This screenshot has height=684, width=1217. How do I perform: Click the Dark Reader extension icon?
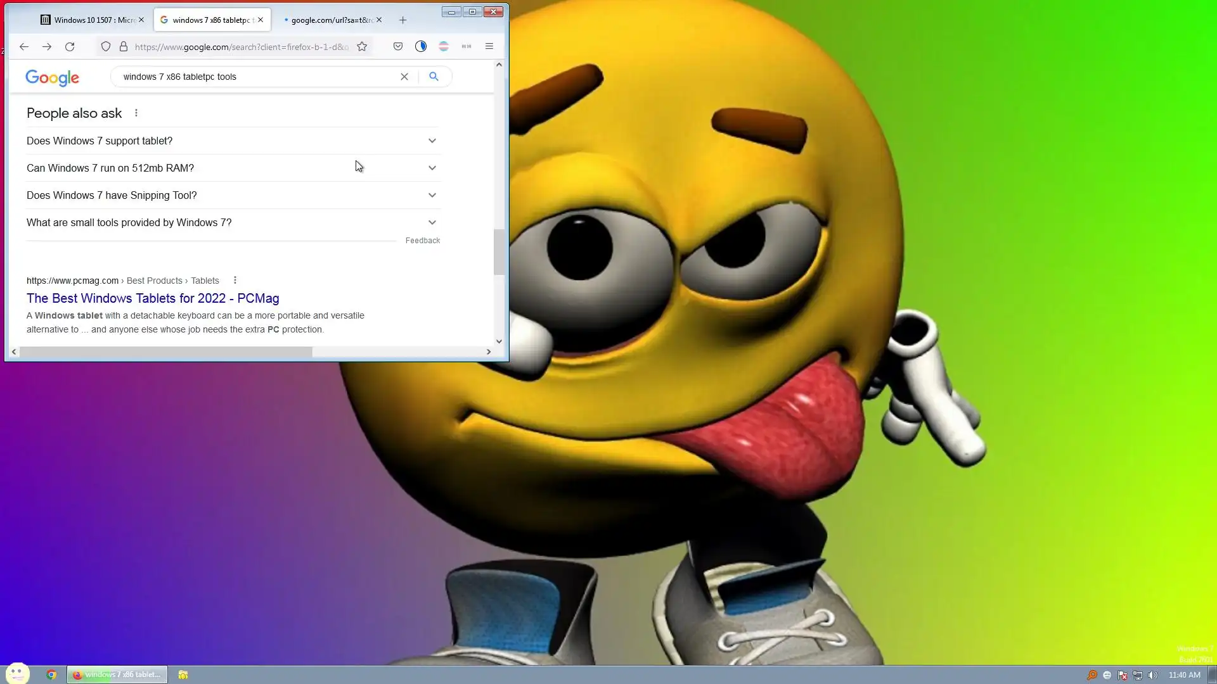pyautogui.click(x=421, y=46)
